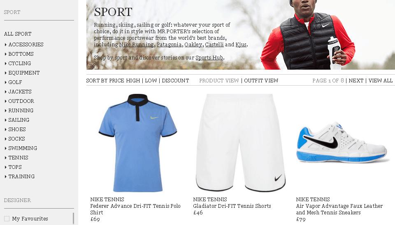Switch to Outfit View
395x225 pixels.
261,80
